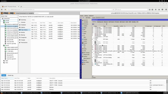Open Manual in WinBox sidebar
The width and height of the screenshot is (168, 94).
[x=85, y=60]
